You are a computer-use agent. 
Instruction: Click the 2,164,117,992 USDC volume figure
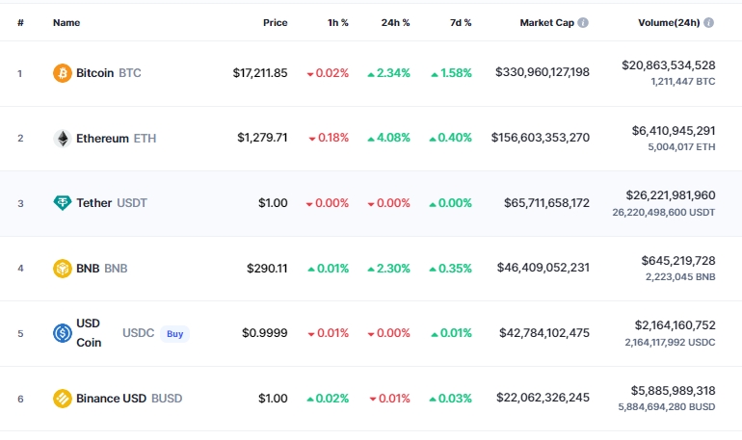[x=670, y=342]
